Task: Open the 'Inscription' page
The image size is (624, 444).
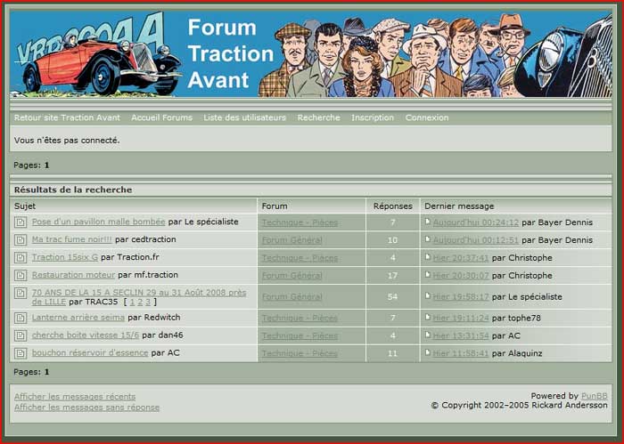Action: click(373, 117)
